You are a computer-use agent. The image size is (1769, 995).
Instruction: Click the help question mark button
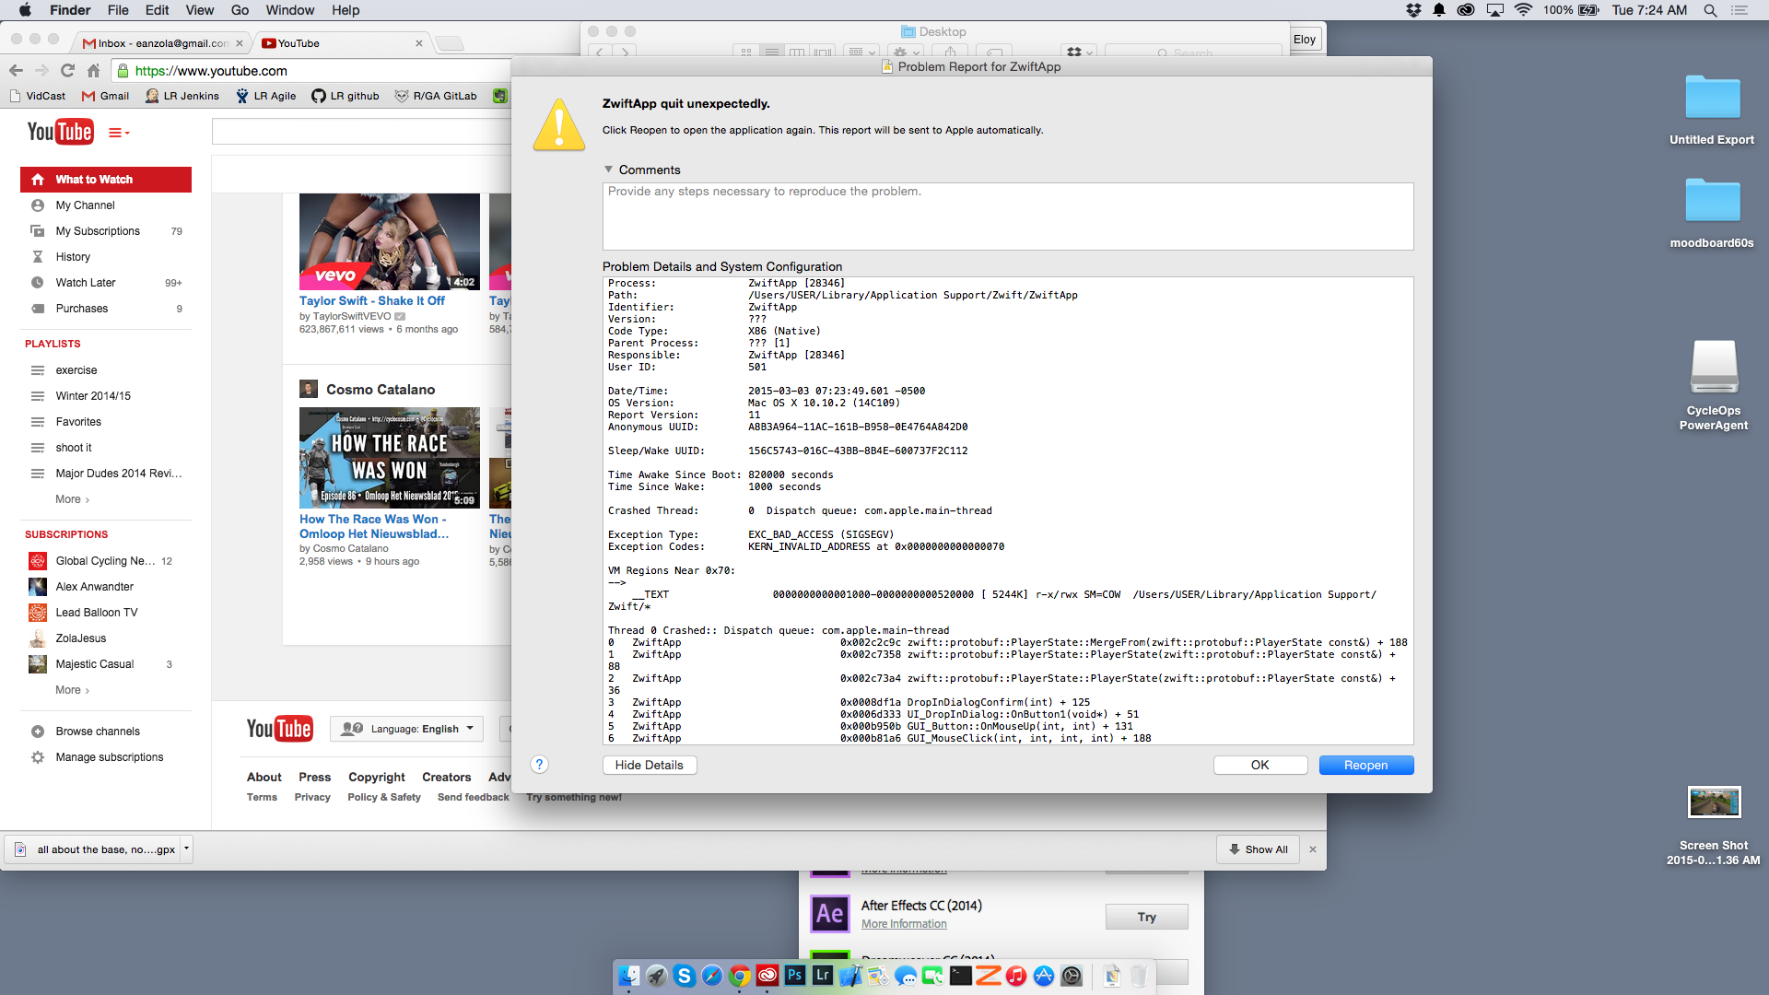(540, 765)
